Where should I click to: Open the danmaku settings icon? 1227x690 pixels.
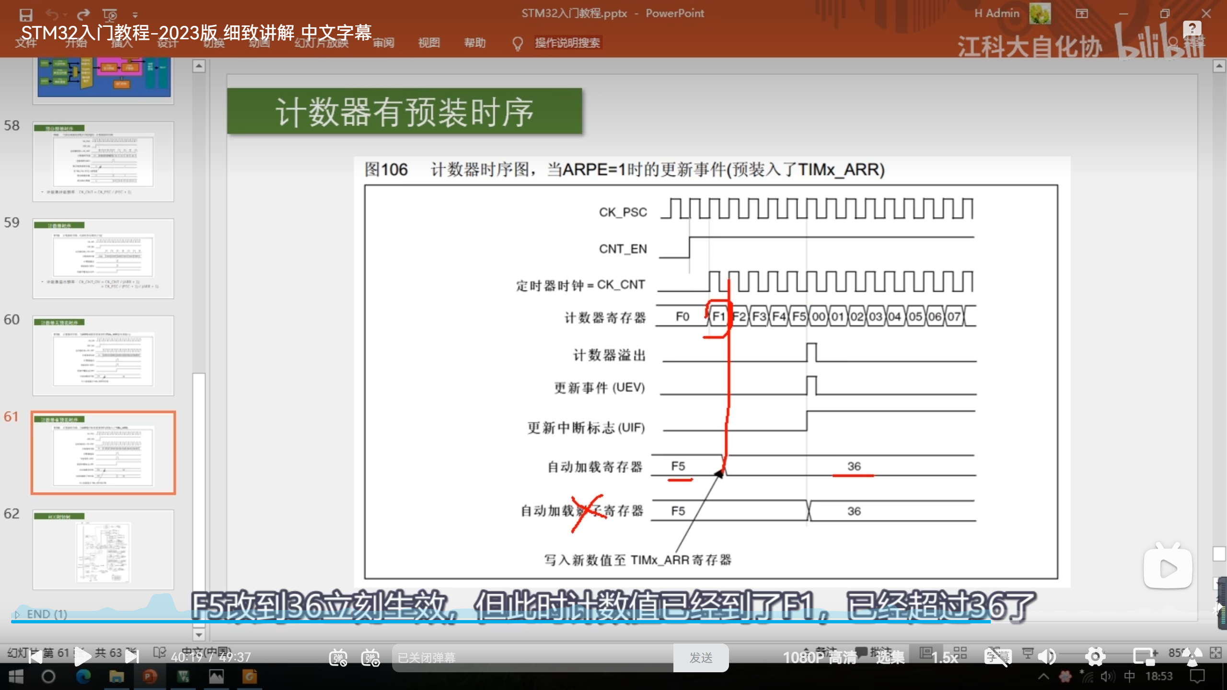pyautogui.click(x=370, y=657)
